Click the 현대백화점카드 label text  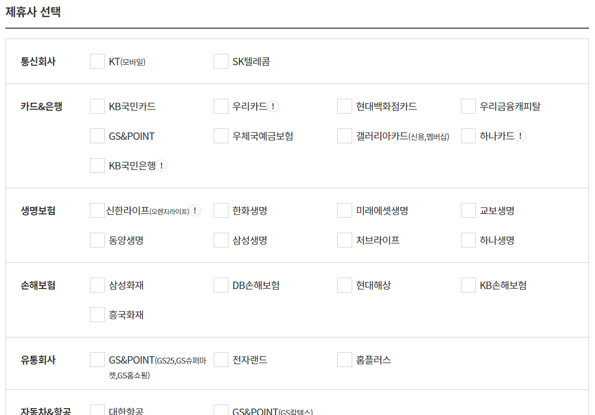[386, 106]
